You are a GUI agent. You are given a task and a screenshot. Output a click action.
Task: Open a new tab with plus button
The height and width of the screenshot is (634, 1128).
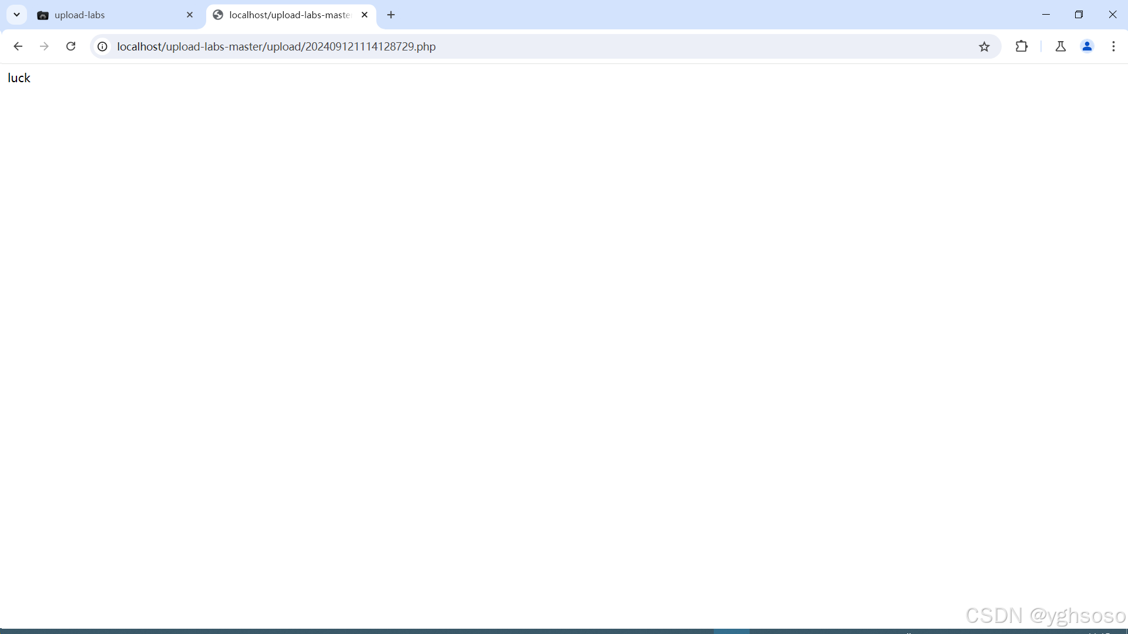point(391,15)
